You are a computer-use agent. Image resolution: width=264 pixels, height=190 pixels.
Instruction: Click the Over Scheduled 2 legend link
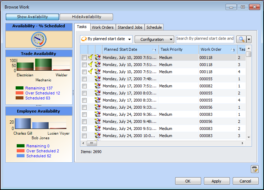point(43,151)
